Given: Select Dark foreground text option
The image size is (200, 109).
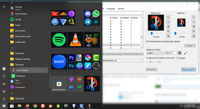Looking at the screenshot, I should [155, 62].
